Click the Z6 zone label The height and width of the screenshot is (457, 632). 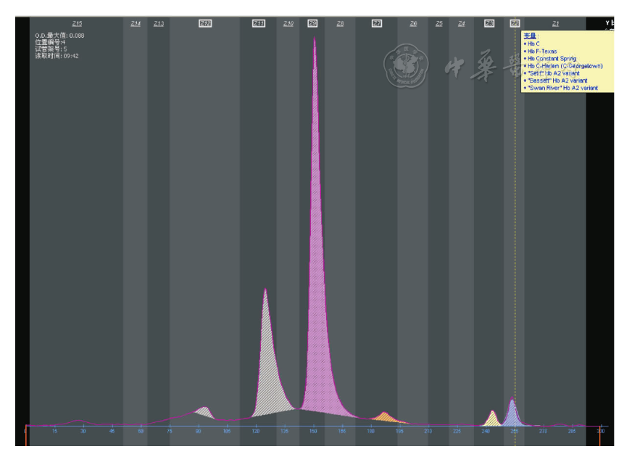coord(413,24)
